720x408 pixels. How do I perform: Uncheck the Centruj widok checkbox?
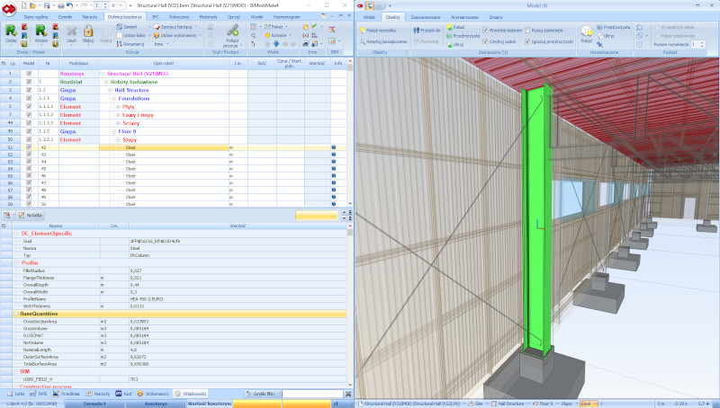pyautogui.click(x=486, y=41)
